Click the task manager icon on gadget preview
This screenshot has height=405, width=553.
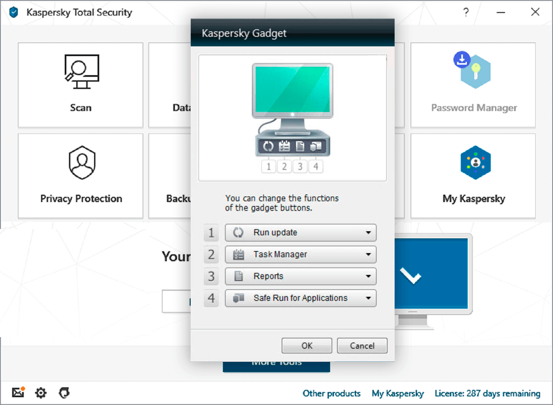click(x=284, y=146)
